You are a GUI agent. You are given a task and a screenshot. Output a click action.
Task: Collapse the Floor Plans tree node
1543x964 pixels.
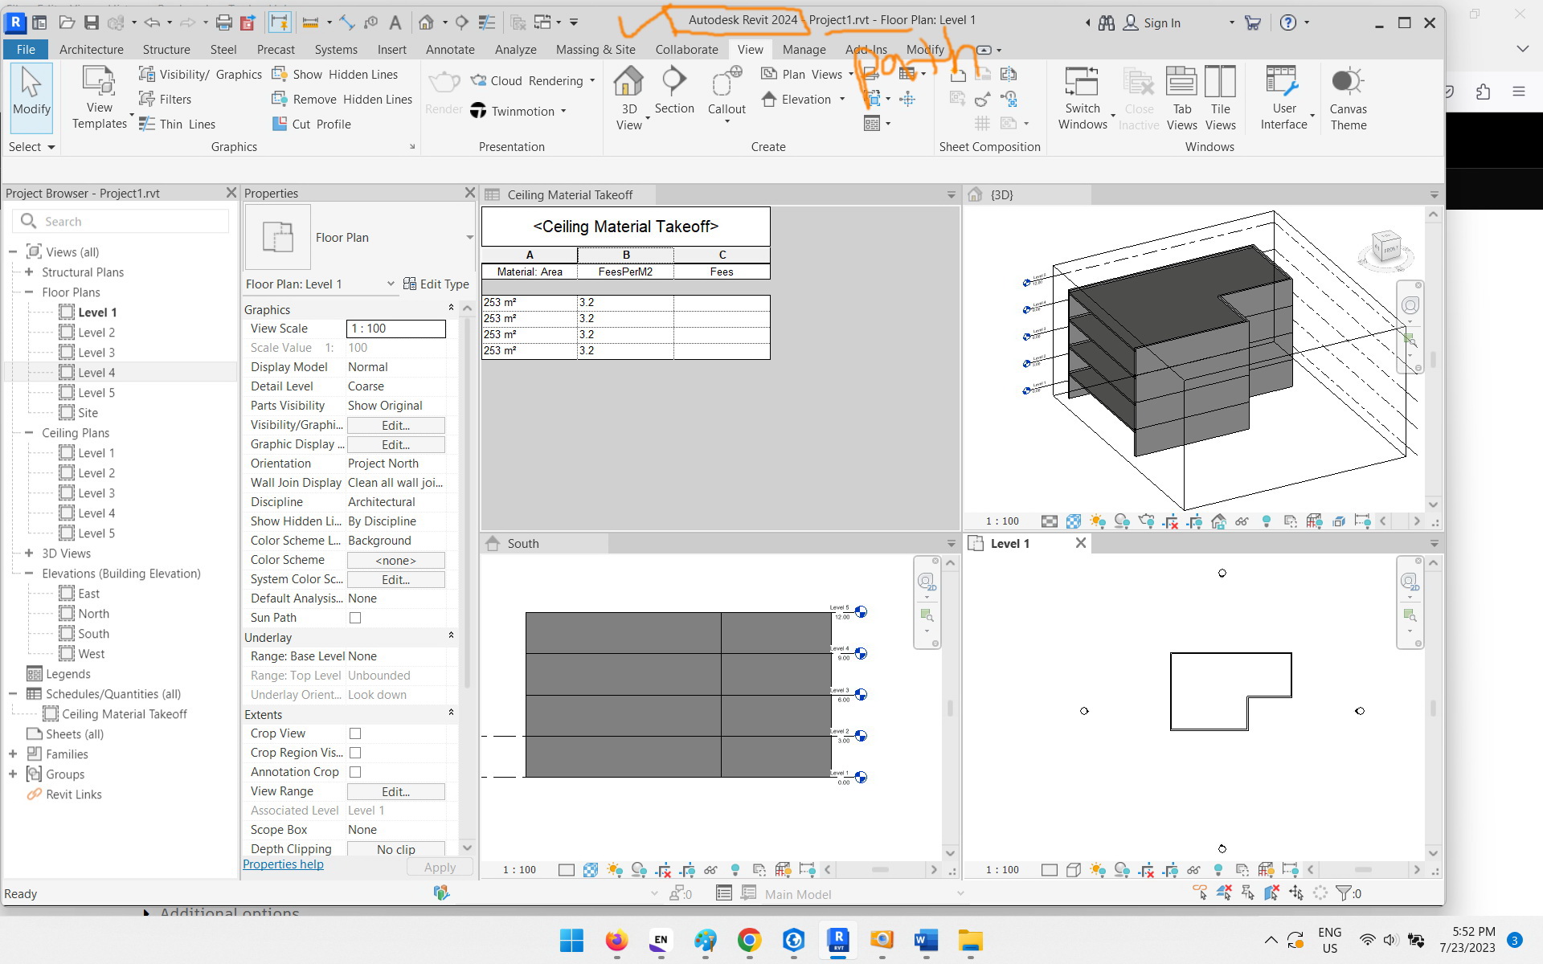29,292
